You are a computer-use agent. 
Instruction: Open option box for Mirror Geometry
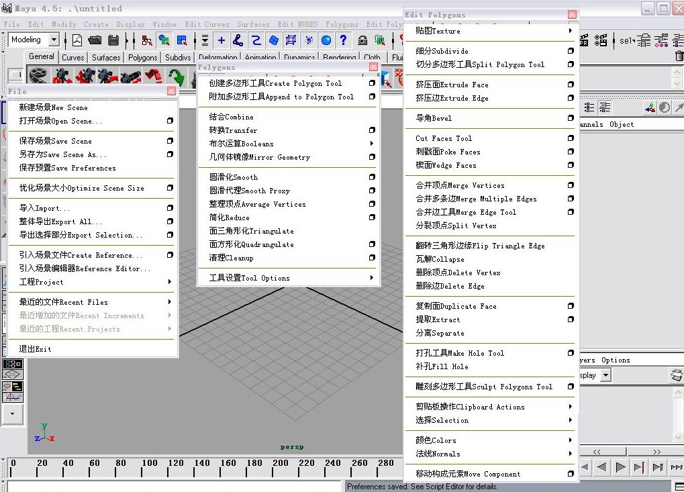372,157
